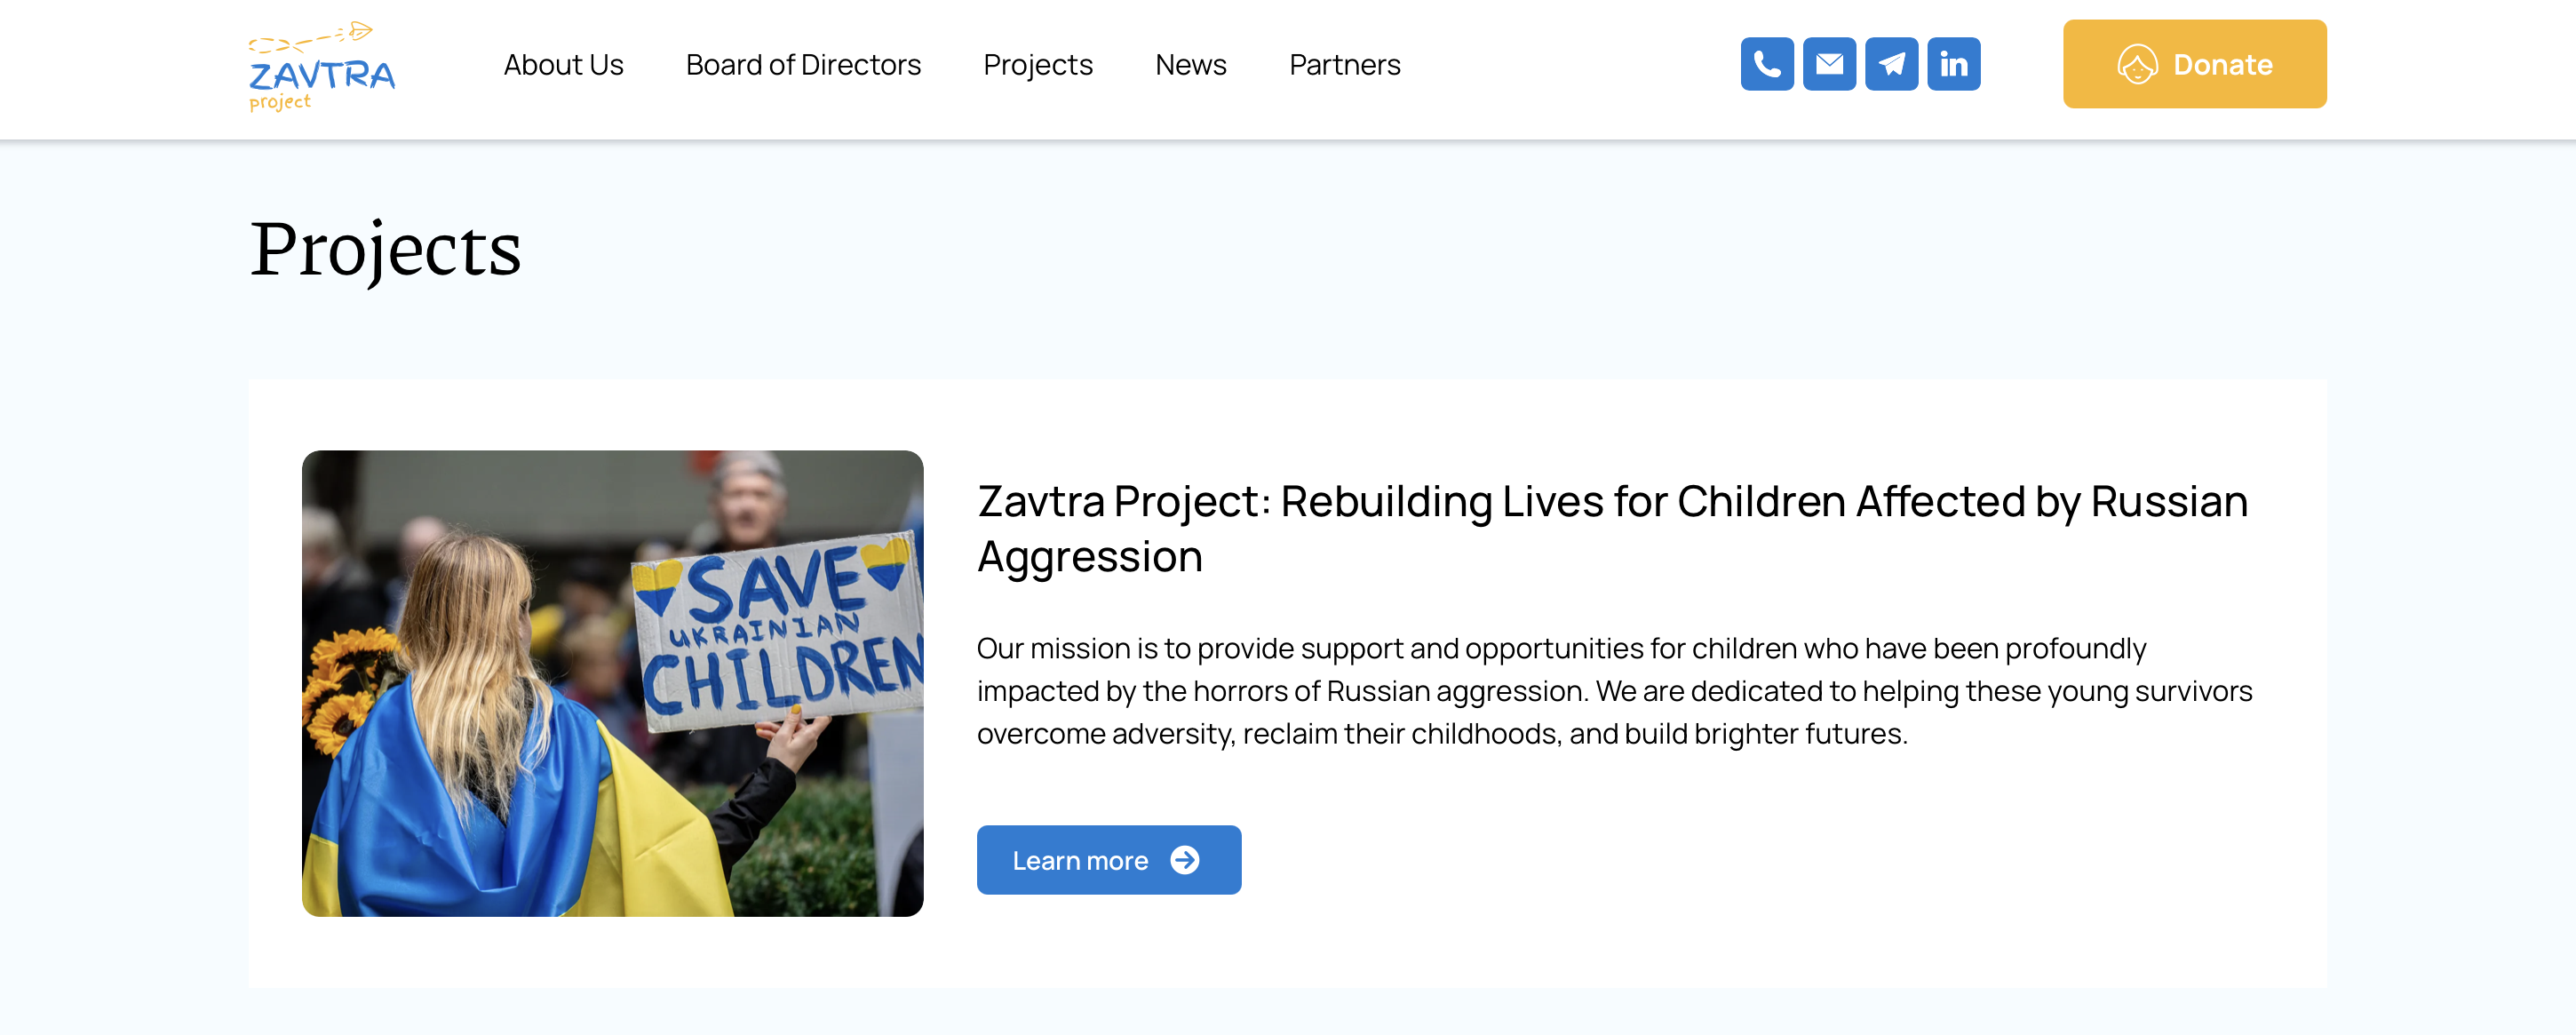Click the mission description paragraph
This screenshot has height=1035, width=2576.
coord(1613,691)
